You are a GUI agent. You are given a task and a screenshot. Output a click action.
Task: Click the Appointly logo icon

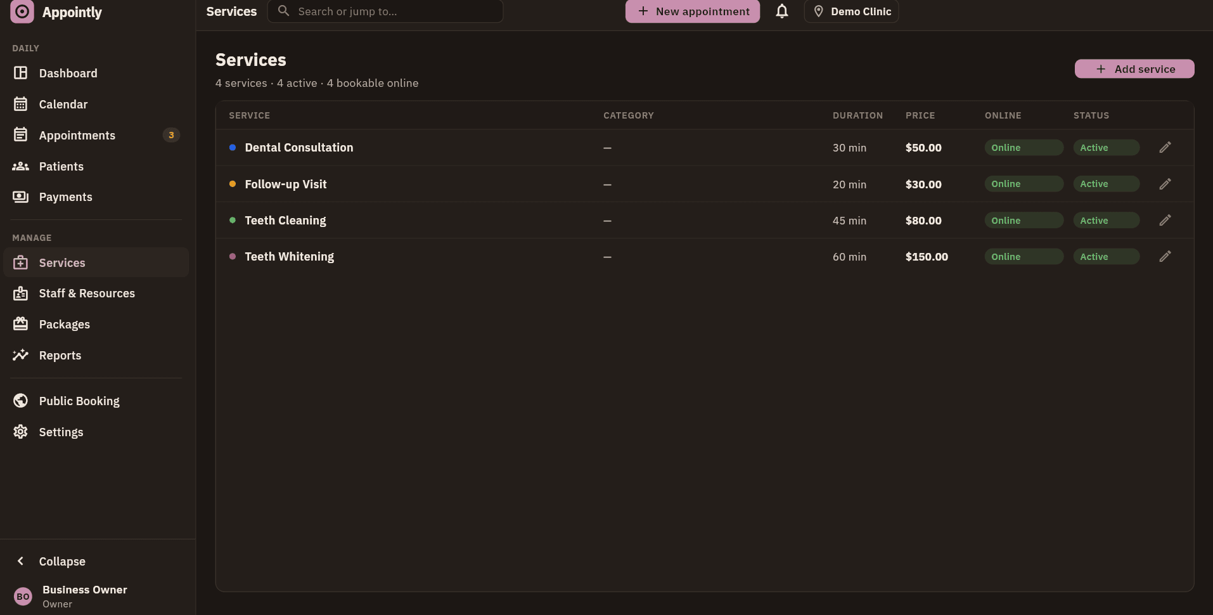point(22,11)
